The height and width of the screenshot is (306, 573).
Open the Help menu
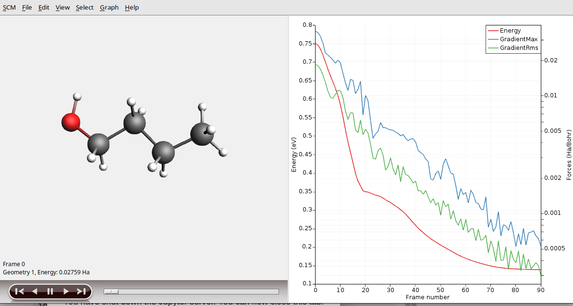(132, 8)
